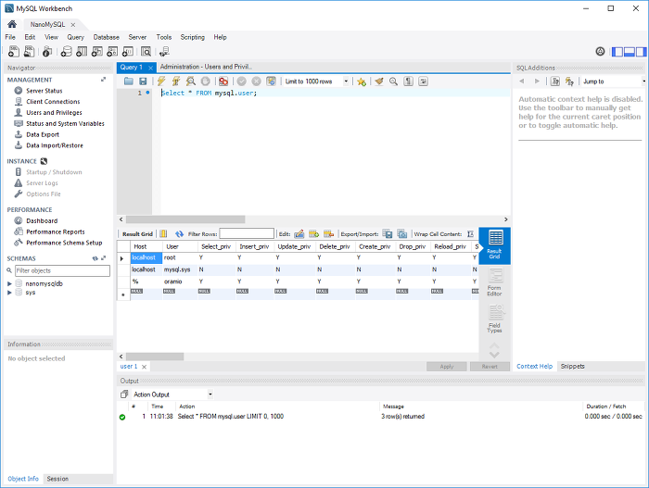This screenshot has width=649, height=488.
Task: Click the Filter Rows input field
Action: [247, 233]
